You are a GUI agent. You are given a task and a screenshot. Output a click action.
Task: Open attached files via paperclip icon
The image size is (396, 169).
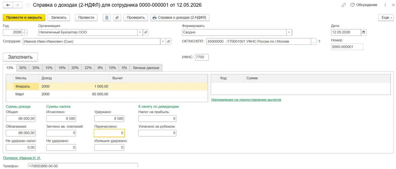point(117,18)
